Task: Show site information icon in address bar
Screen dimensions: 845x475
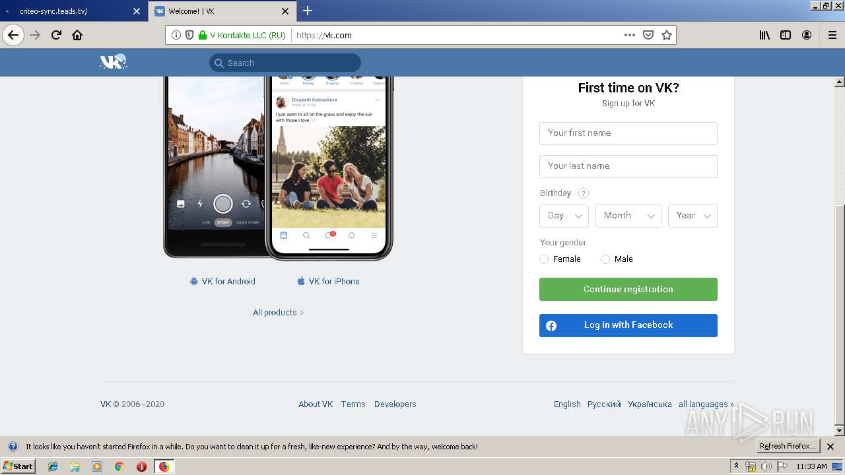Action: tap(176, 35)
